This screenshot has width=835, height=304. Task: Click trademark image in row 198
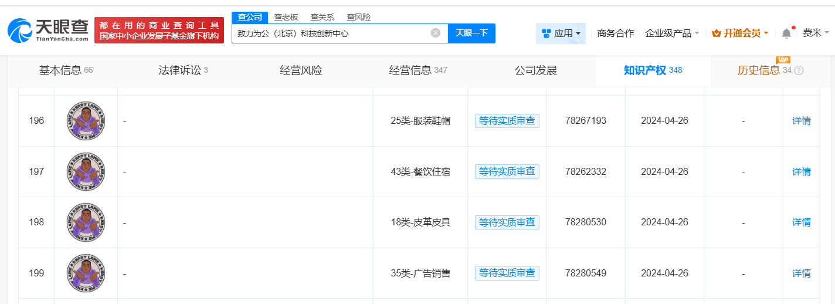tap(86, 222)
